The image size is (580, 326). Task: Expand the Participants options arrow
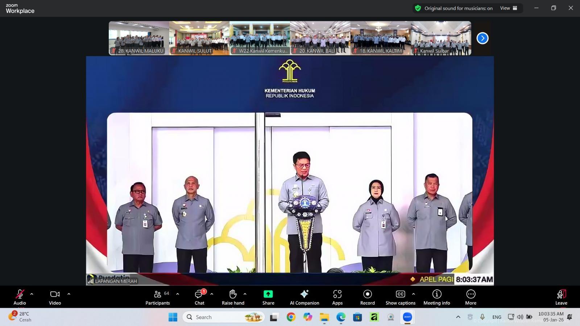[177, 294]
